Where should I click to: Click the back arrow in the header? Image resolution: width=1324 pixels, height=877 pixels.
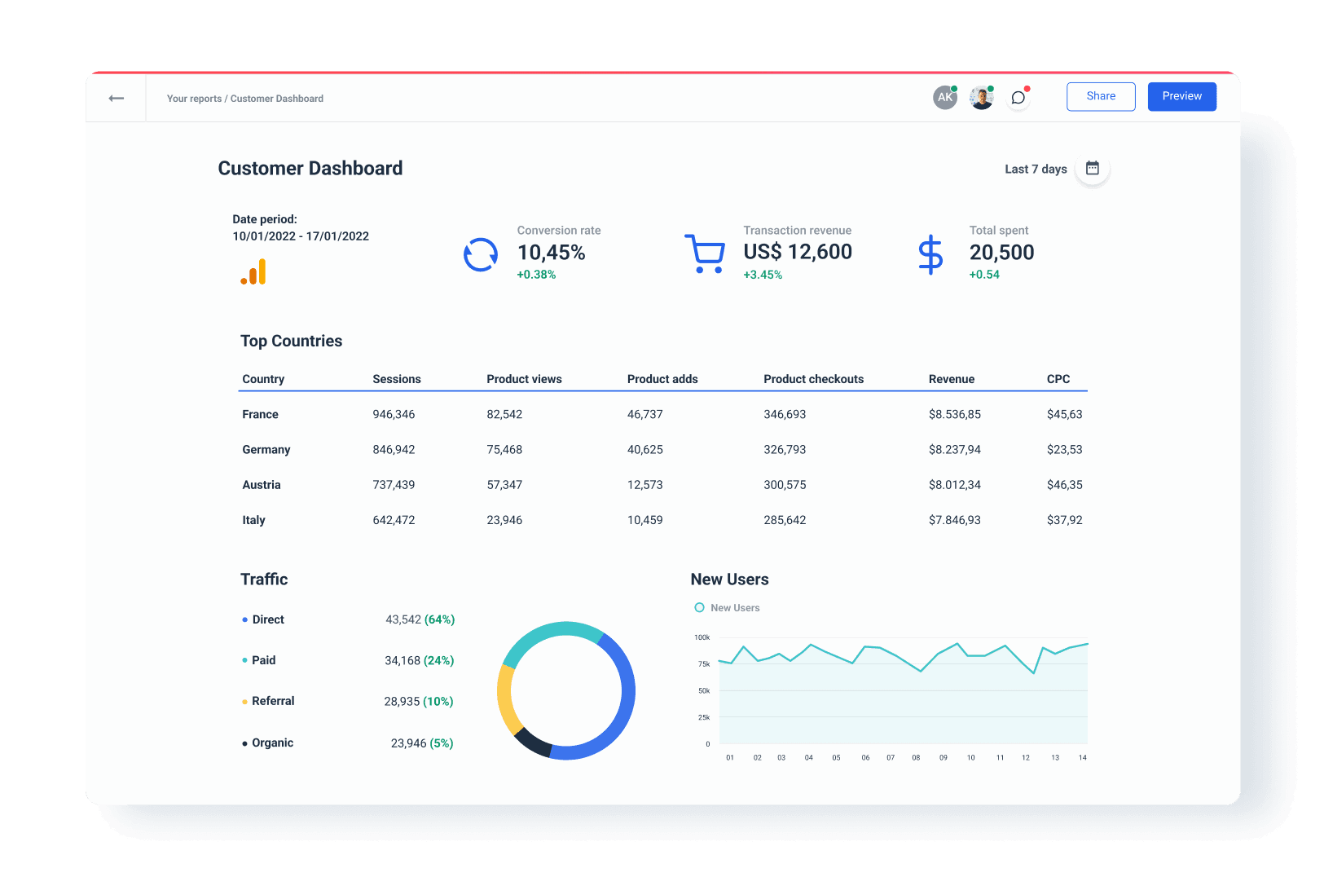pyautogui.click(x=116, y=98)
